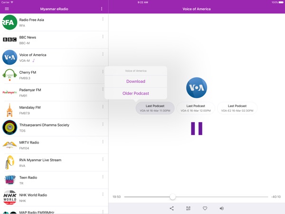Open options for Teen Radio row
The image size is (285, 214).
(x=103, y=177)
